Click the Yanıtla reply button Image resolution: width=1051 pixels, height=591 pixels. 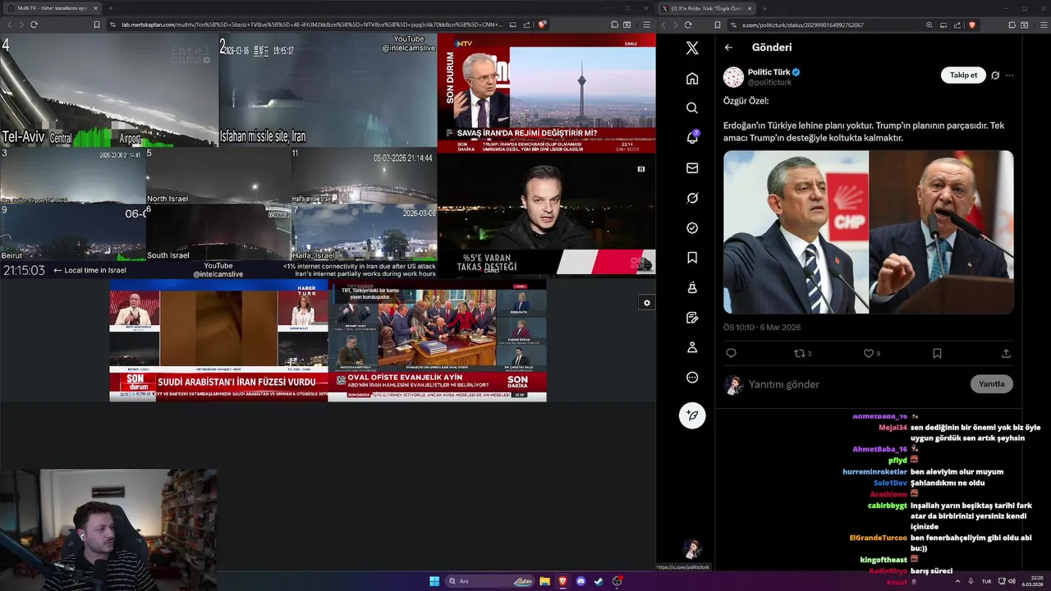point(992,384)
